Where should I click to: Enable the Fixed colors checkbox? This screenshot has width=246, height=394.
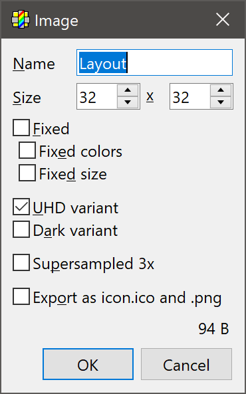tap(27, 150)
